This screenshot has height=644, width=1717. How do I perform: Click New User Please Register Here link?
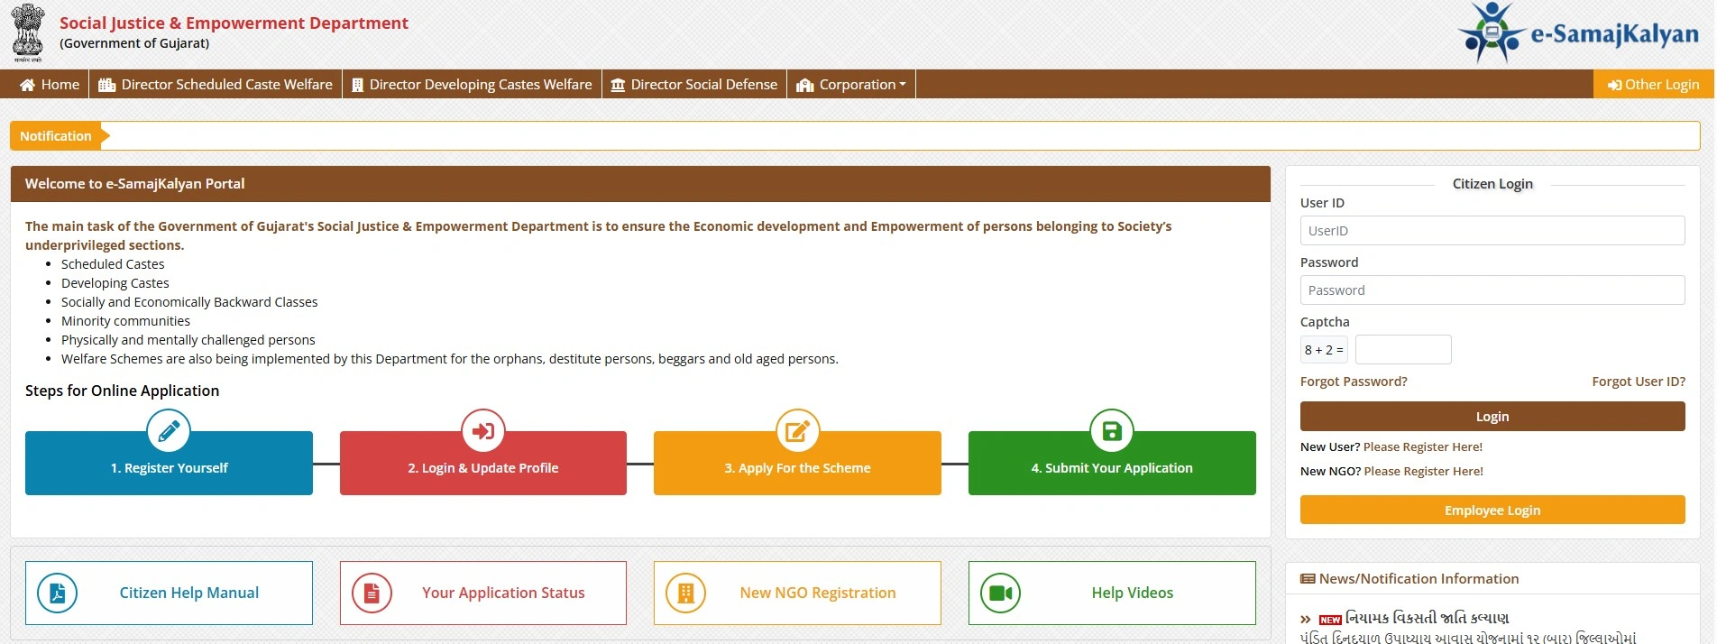click(x=1423, y=447)
